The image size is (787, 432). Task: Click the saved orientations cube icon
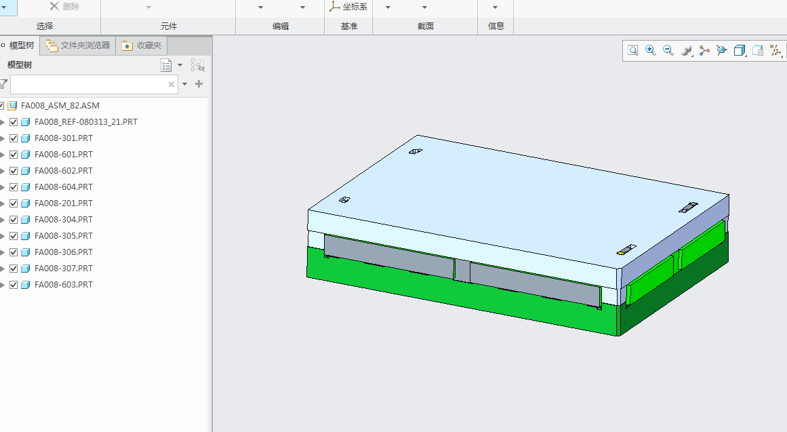740,50
